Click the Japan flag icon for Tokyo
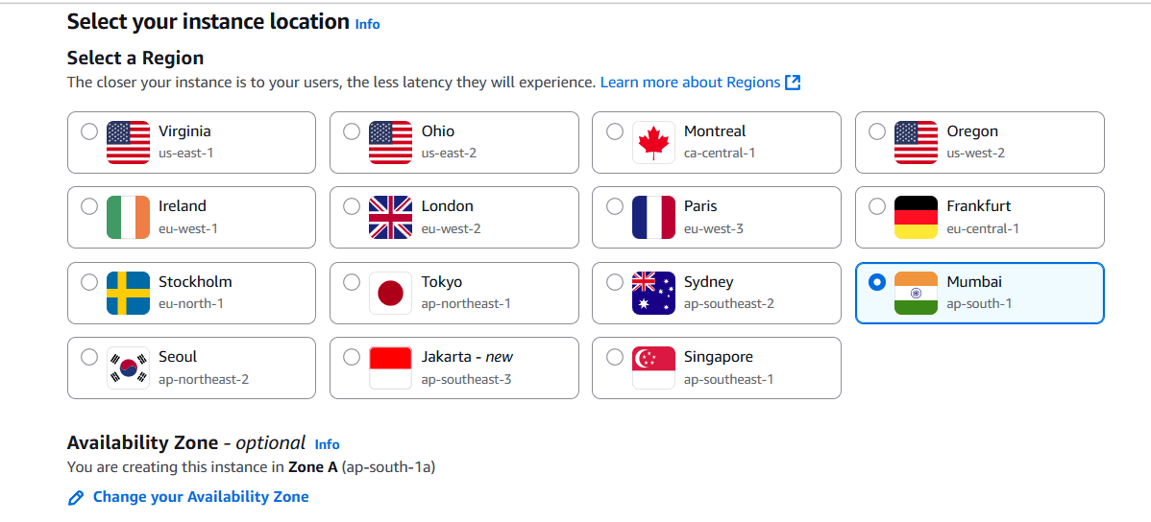Image resolution: width=1151 pixels, height=522 pixels. click(x=390, y=293)
